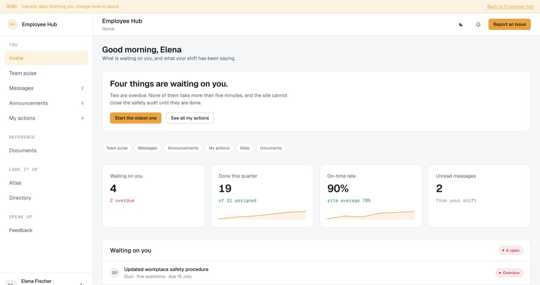This screenshot has height=285, width=540.
Task: Follow the Back to Employee Hub link
Action: [x=511, y=7]
